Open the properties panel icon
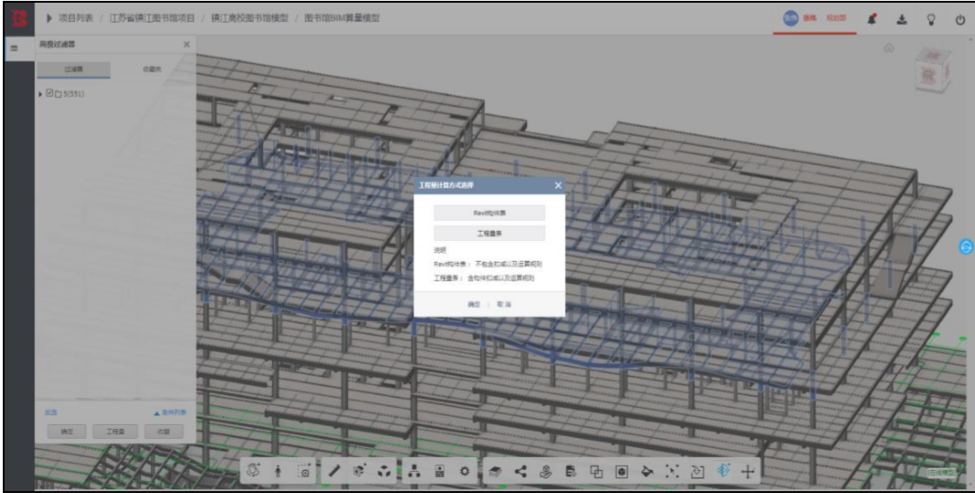 pyautogui.click(x=440, y=472)
